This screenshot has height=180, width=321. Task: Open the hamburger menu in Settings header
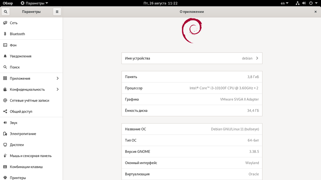pos(57,12)
